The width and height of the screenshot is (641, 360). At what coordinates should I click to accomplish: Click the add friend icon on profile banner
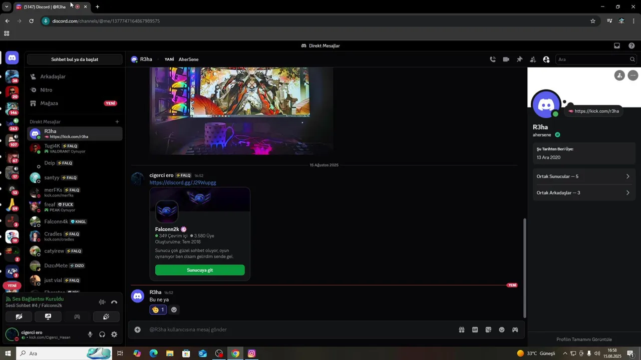pos(619,75)
